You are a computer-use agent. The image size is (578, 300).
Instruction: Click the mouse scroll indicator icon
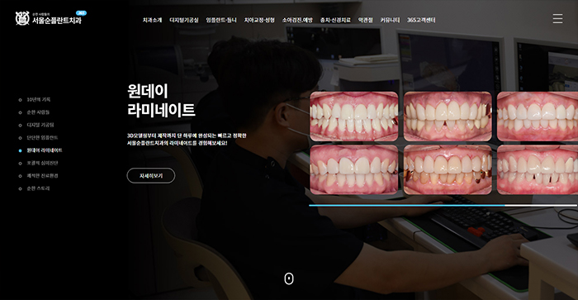[x=289, y=279]
